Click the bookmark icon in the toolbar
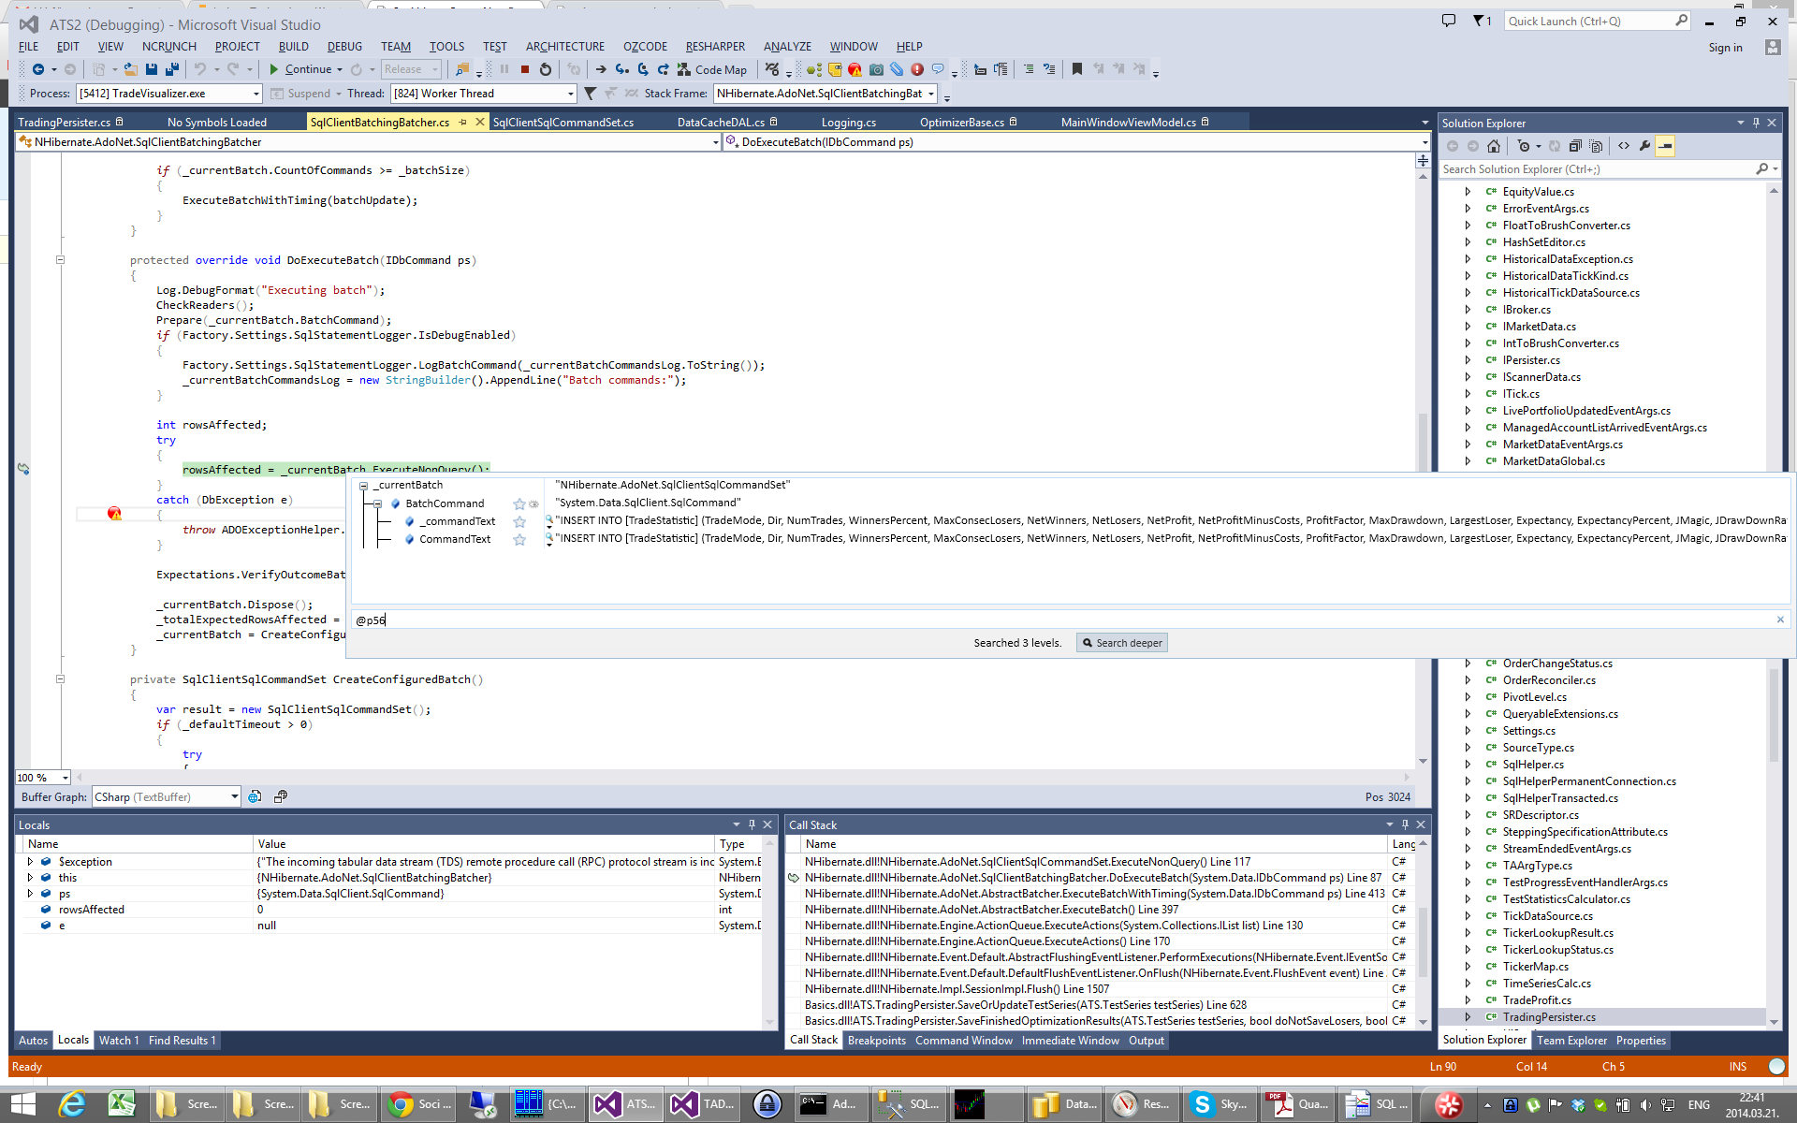 pos(1077,69)
